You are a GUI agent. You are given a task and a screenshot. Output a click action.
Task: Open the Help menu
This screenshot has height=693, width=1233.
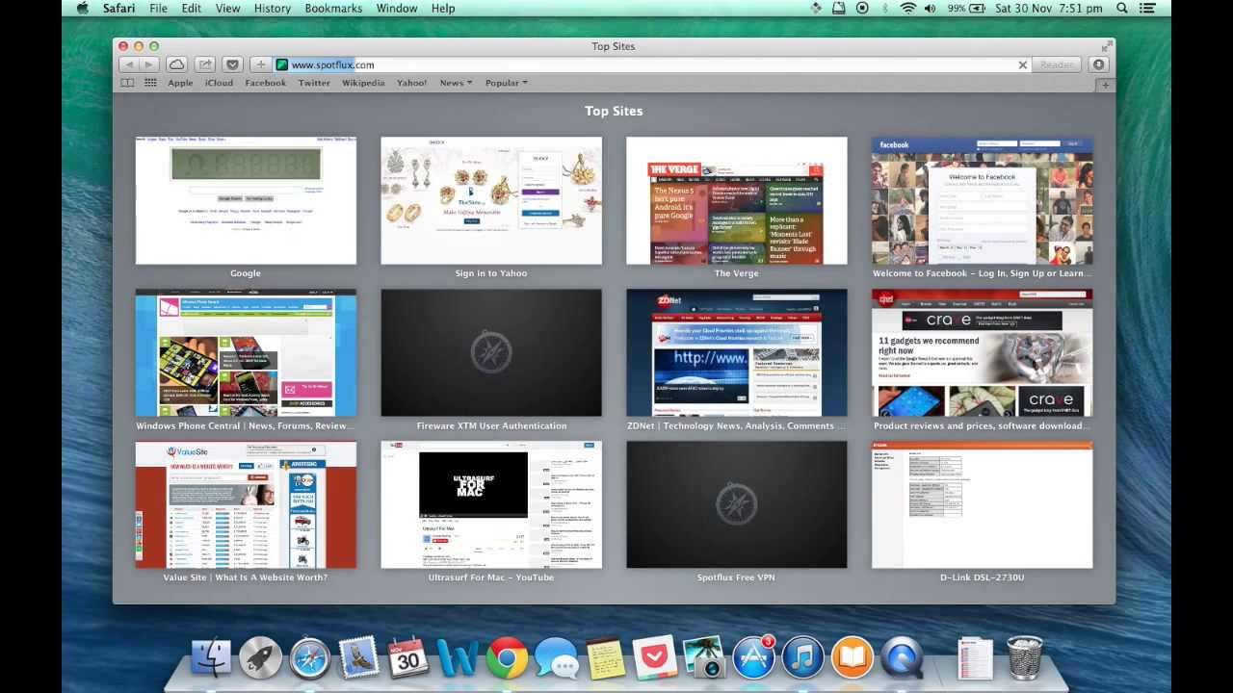point(443,8)
